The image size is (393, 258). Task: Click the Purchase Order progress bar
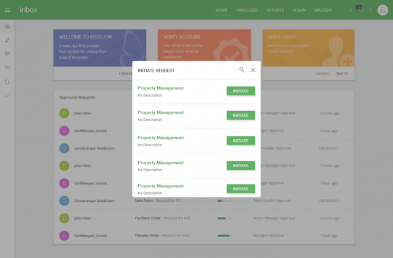point(225,218)
